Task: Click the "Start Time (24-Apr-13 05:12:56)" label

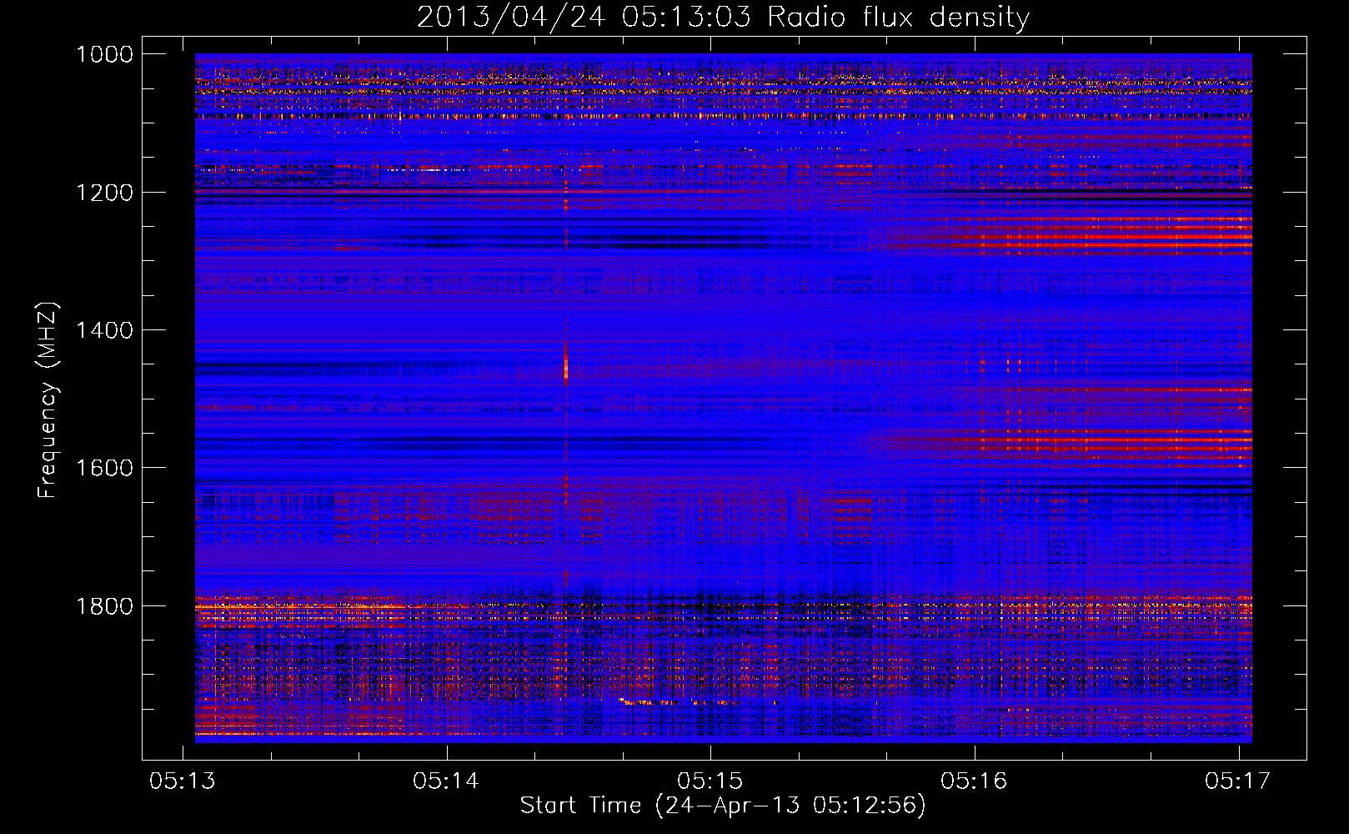Action: click(x=723, y=806)
